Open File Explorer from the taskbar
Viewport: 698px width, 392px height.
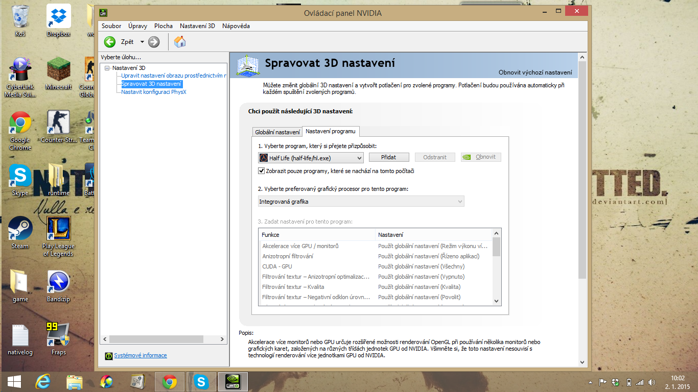pos(75,381)
